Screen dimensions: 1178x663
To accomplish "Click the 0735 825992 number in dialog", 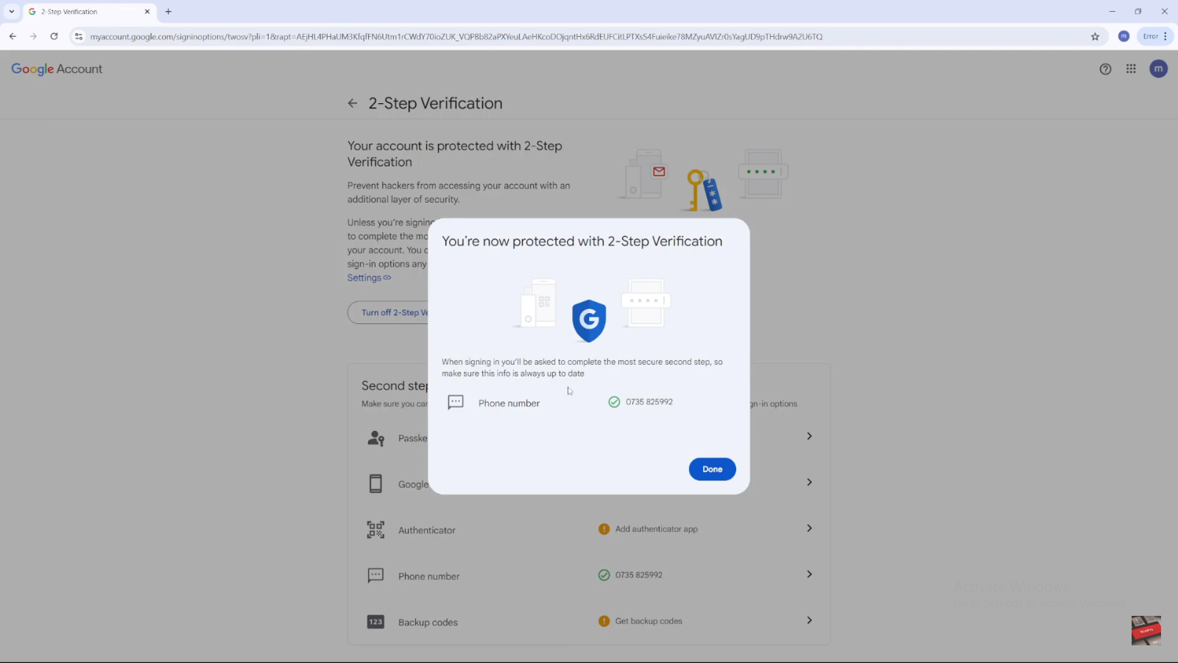I will 649,402.
